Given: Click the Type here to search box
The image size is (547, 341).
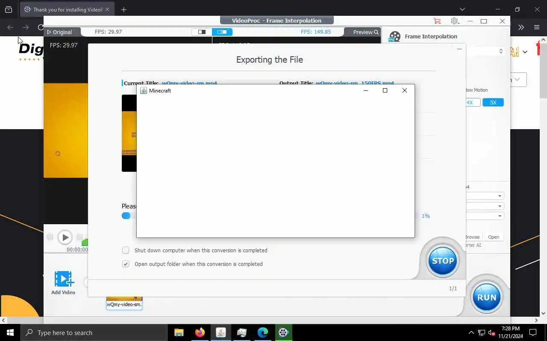Looking at the screenshot, I should pyautogui.click(x=94, y=332).
